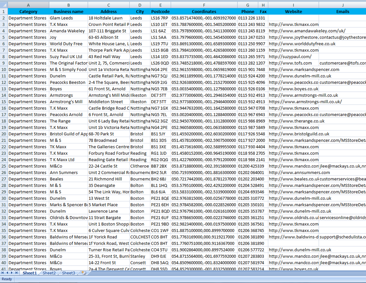Screen dimensions: 366x283
Task: Select the 'Amanda Wakeley' cell
Action: (x=68, y=31)
